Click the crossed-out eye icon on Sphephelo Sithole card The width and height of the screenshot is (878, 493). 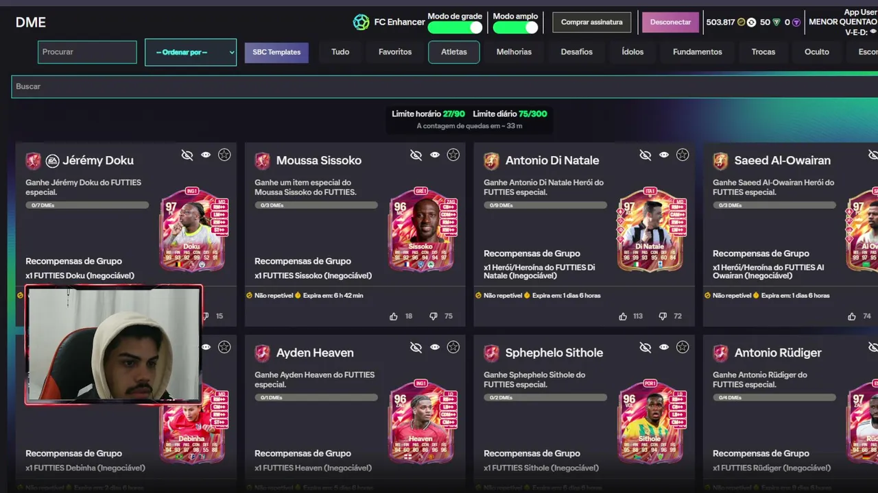pyautogui.click(x=645, y=348)
